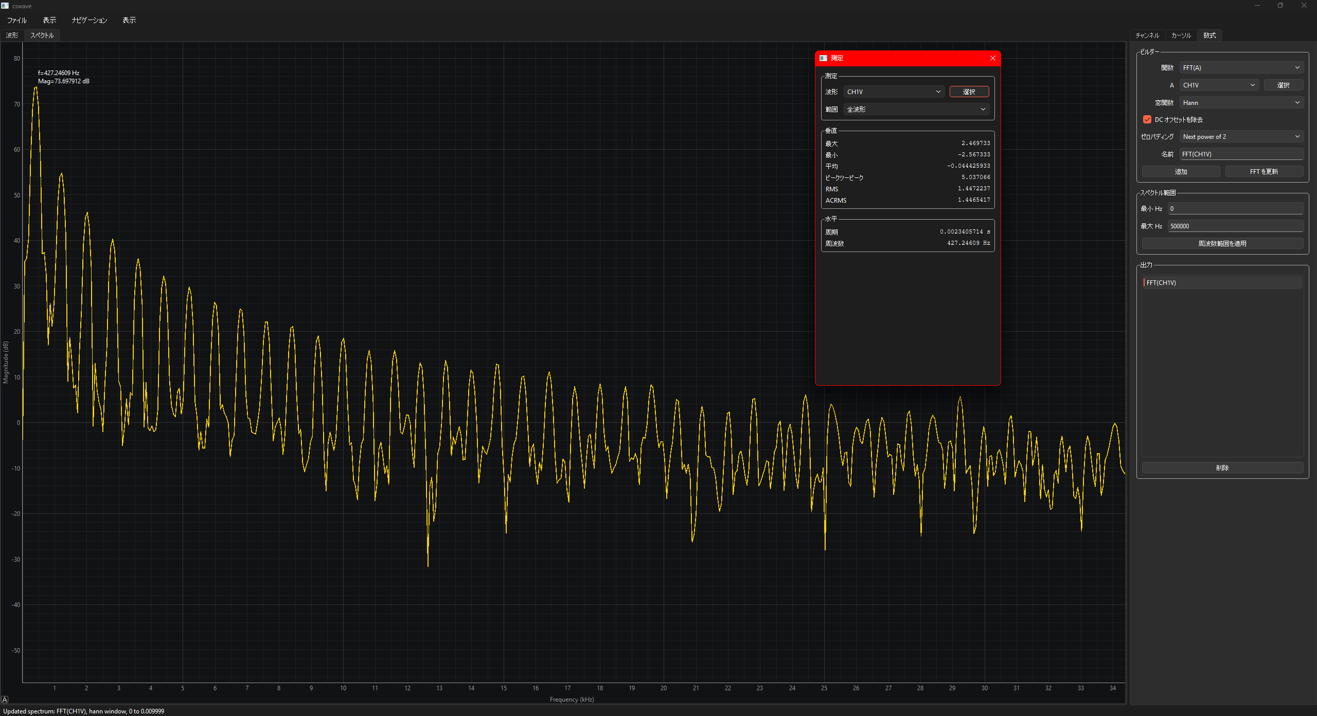The image size is (1317, 716).
Task: Open the 窓関数 Hann dropdown
Action: pos(1241,102)
